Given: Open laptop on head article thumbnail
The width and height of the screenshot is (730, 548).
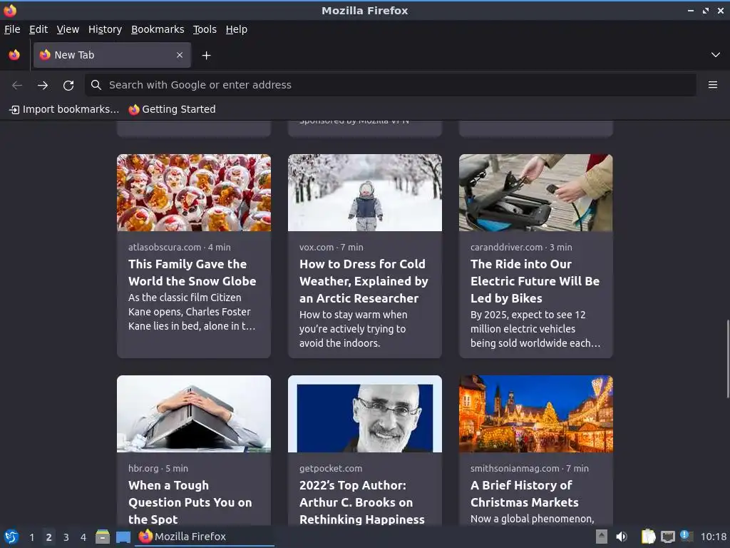Looking at the screenshot, I should pyautogui.click(x=194, y=414).
